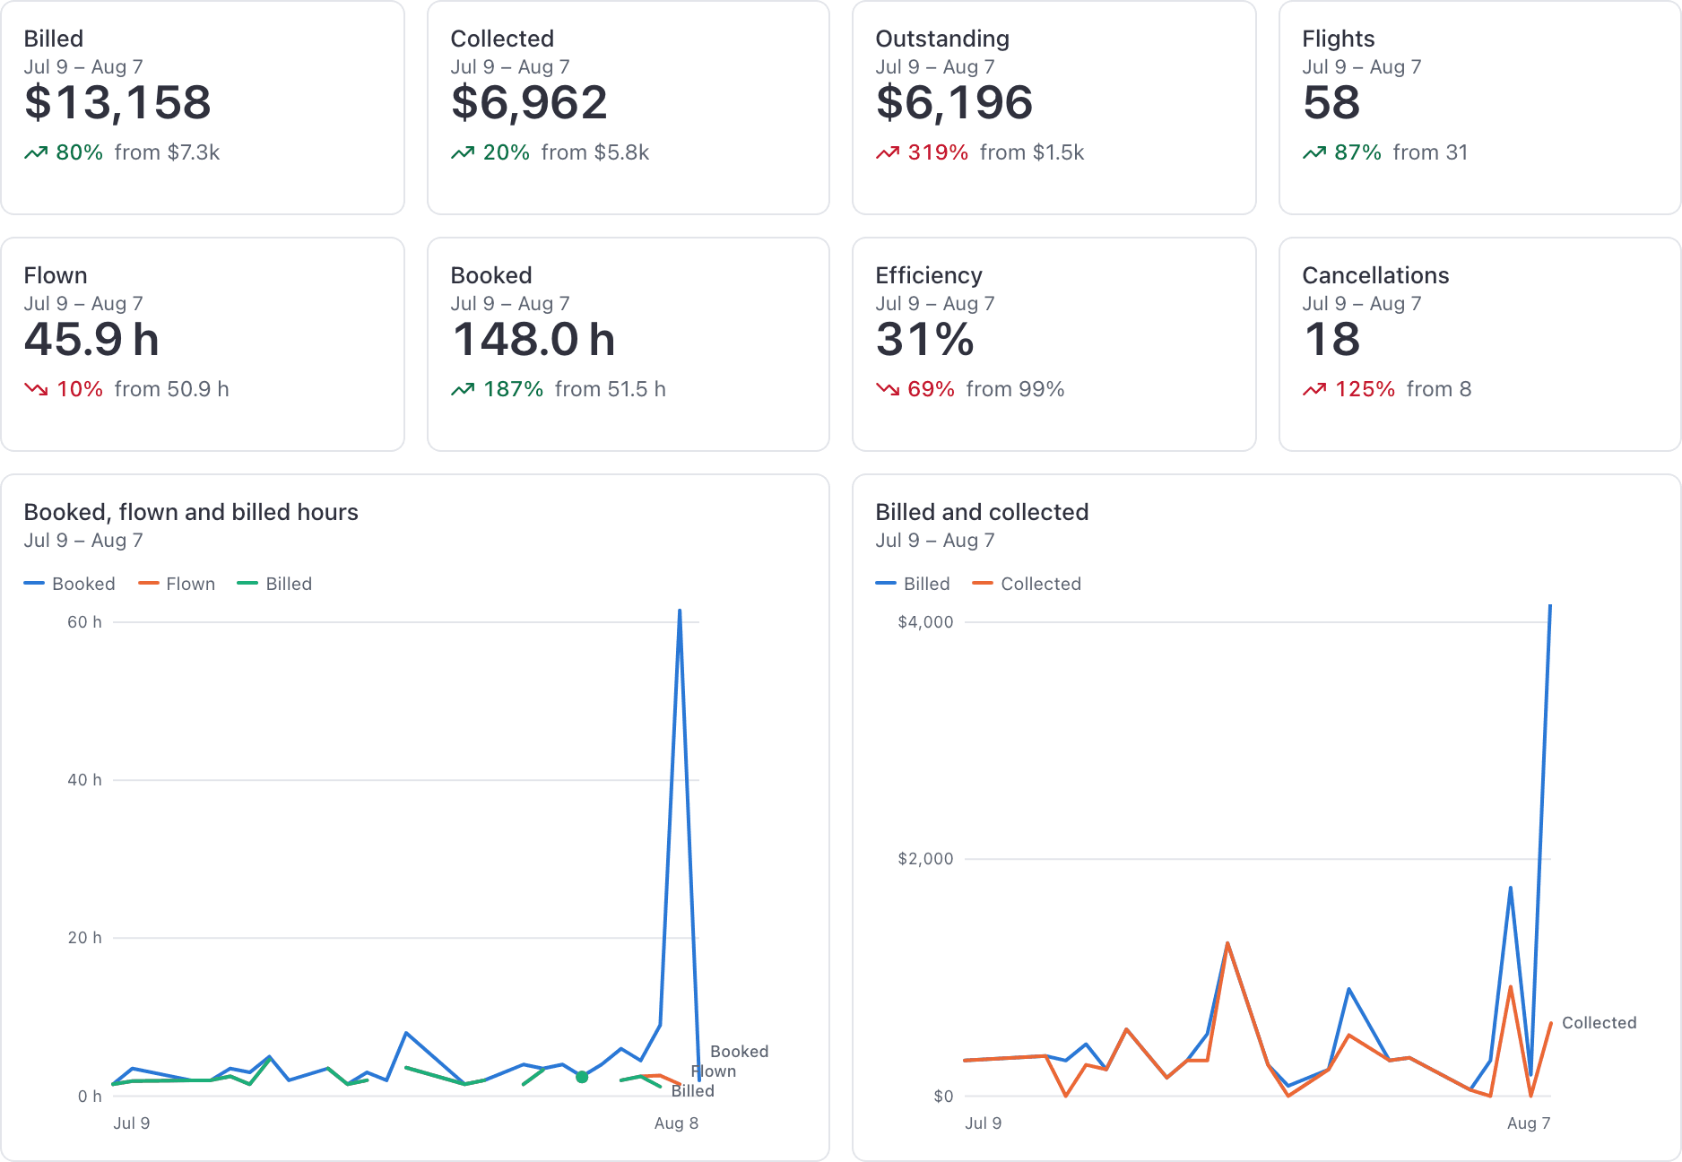Click the 'from $5.8k' comparison text

click(594, 152)
